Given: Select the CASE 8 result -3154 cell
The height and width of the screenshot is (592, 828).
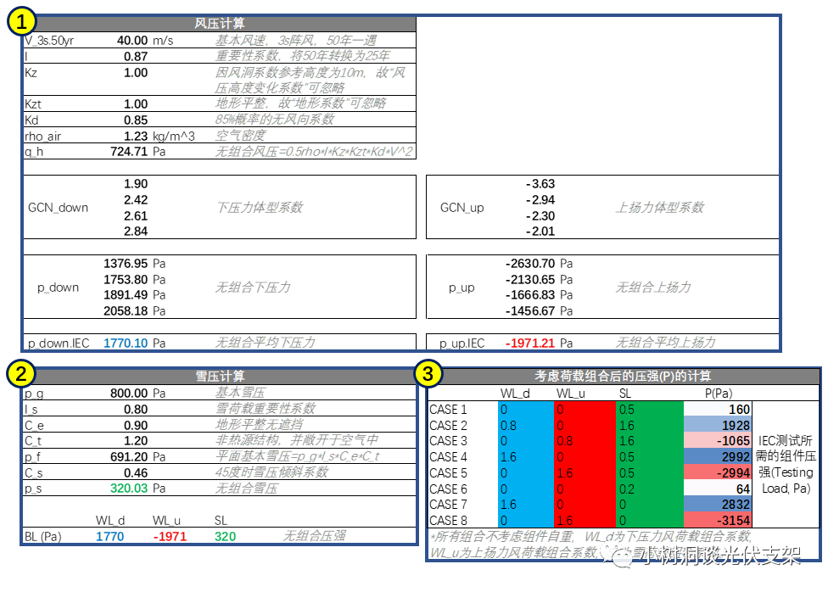Looking at the screenshot, I should tap(717, 521).
